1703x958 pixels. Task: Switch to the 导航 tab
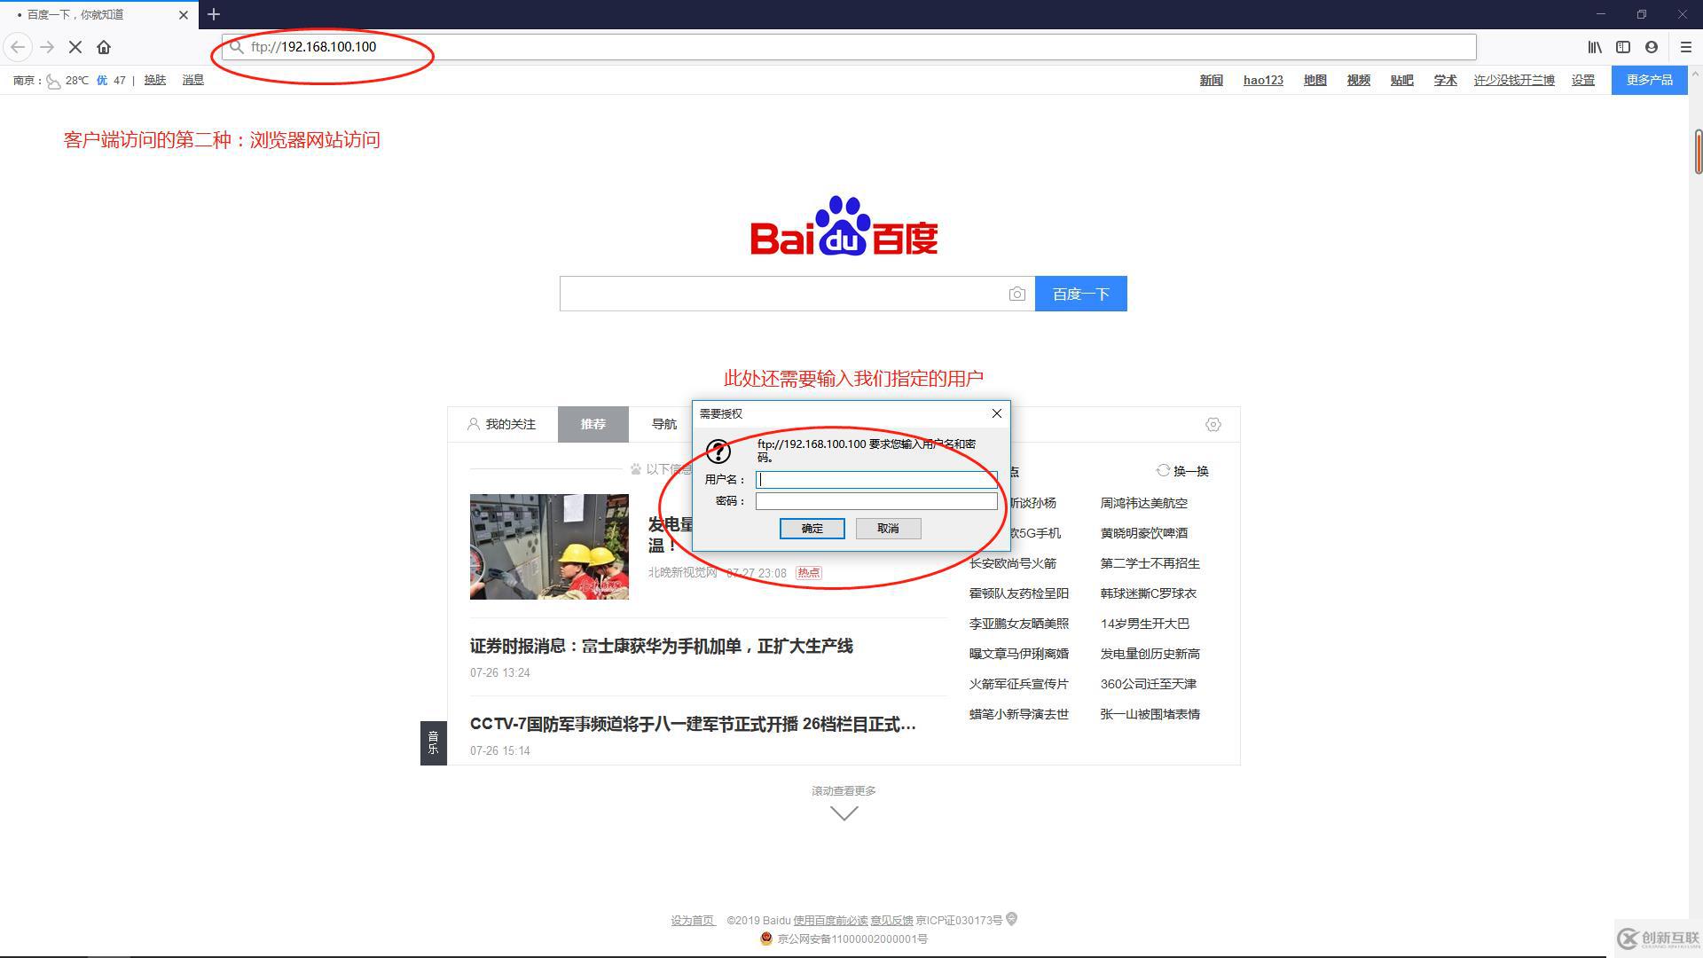pos(663,425)
